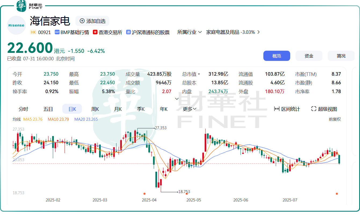Viewport: 360px width, 217px height.
Task: Open 区间统计 range statistics
Action: click(287, 109)
